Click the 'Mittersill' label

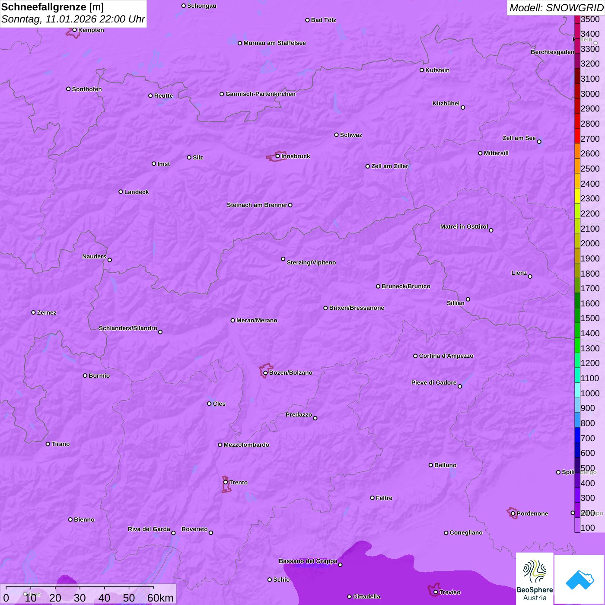point(496,153)
